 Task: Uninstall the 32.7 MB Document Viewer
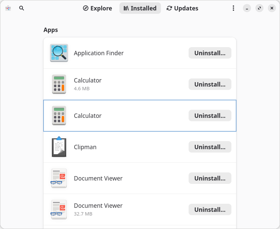[x=210, y=209]
